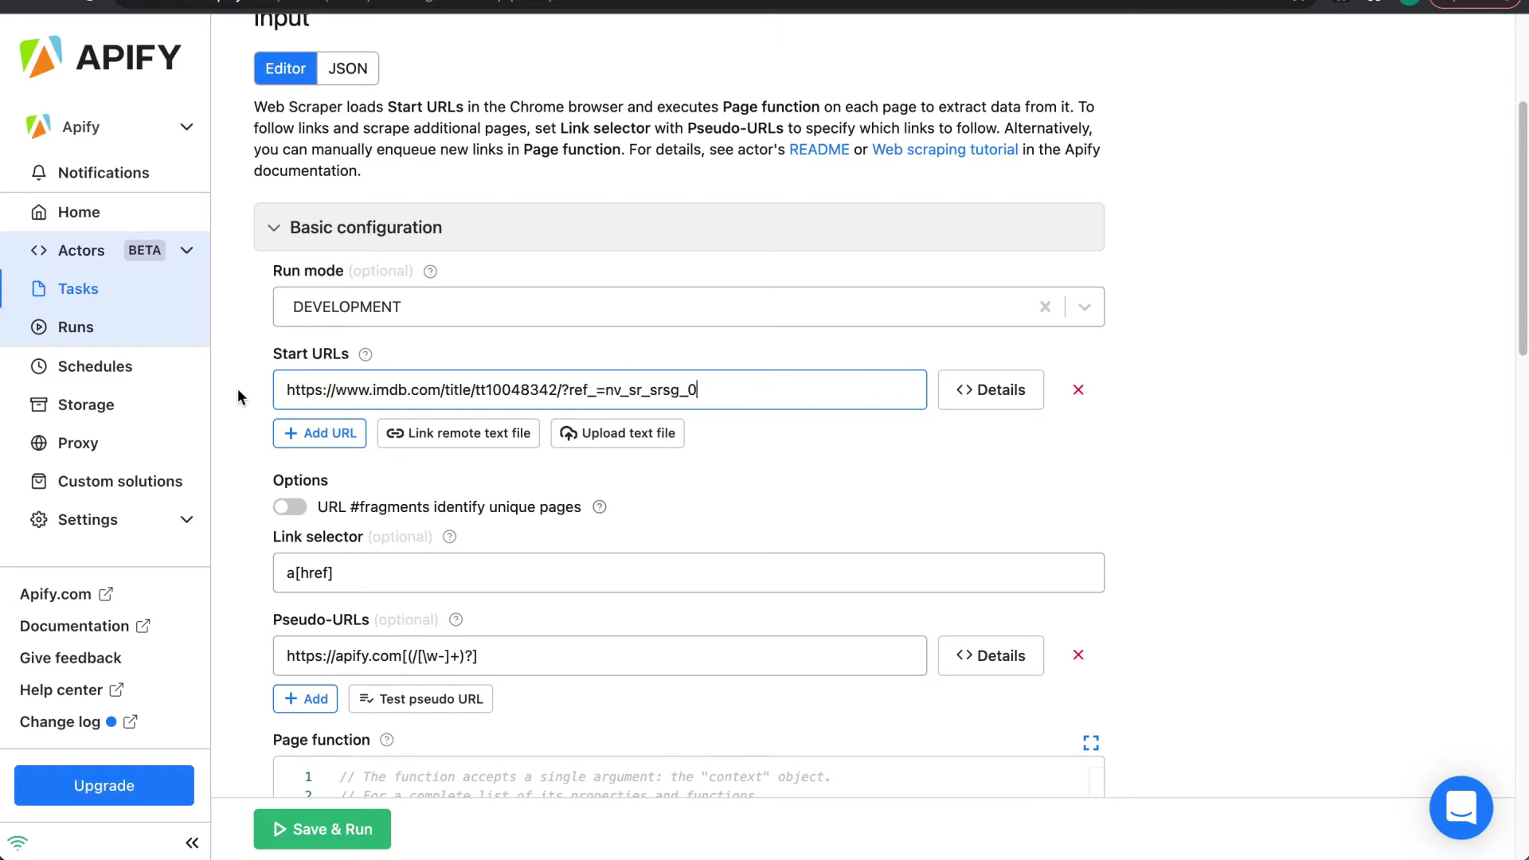The height and width of the screenshot is (860, 1529).
Task: Open the Storage section icon
Action: coord(38,405)
